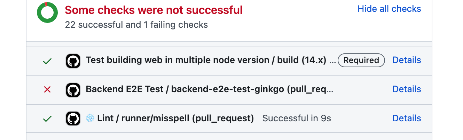The height and width of the screenshot is (140, 463).
Task: Click the Required badge on build check
Action: pyautogui.click(x=361, y=60)
